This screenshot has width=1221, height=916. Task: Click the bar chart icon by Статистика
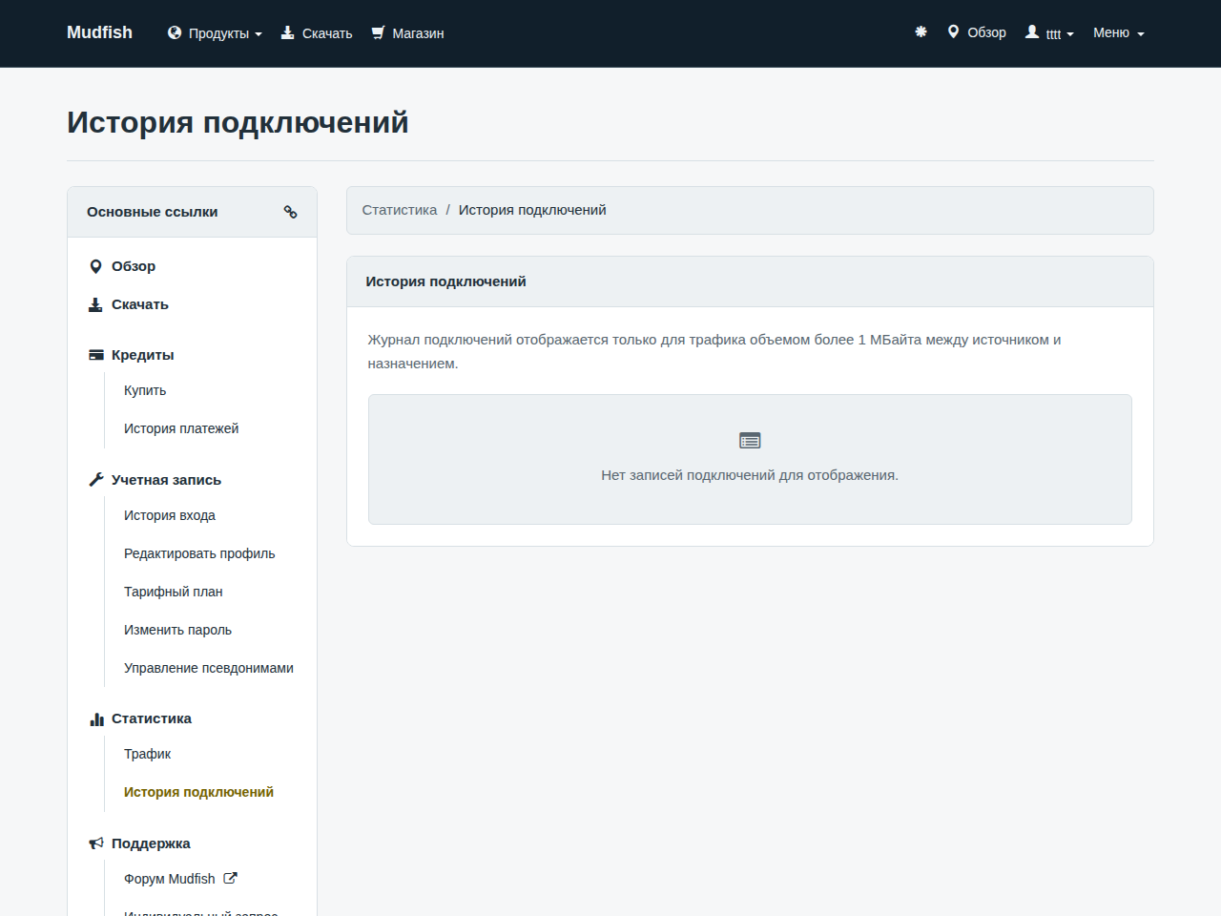96,718
